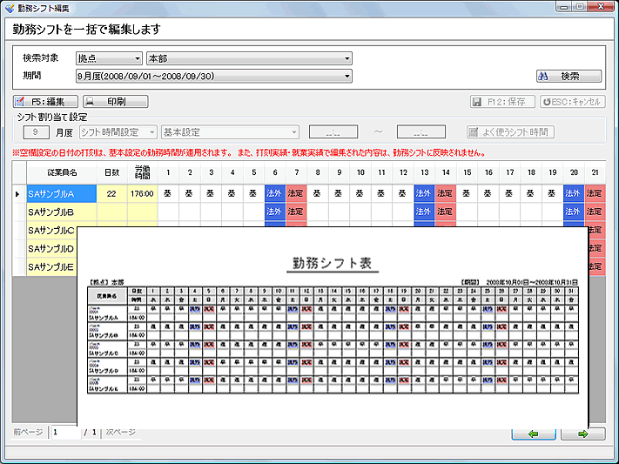This screenshot has height=464, width=619.
Task: Click the 日数 column header
Action: [x=111, y=172]
